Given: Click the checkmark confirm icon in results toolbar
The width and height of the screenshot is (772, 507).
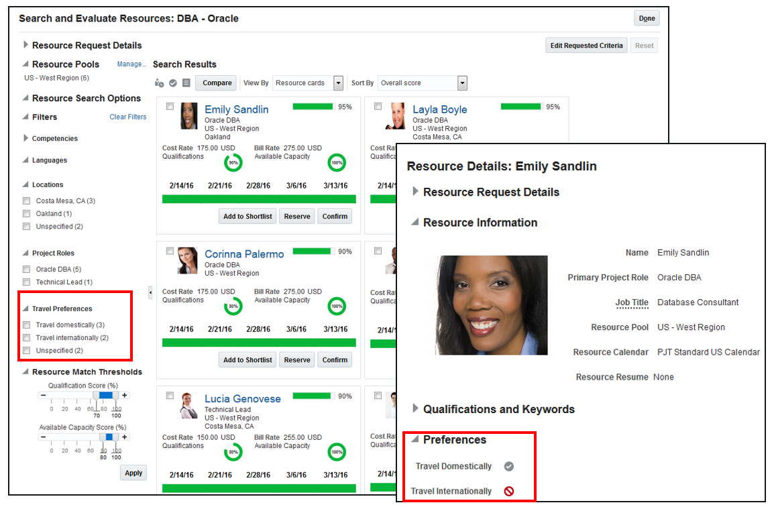Looking at the screenshot, I should coord(173,82).
